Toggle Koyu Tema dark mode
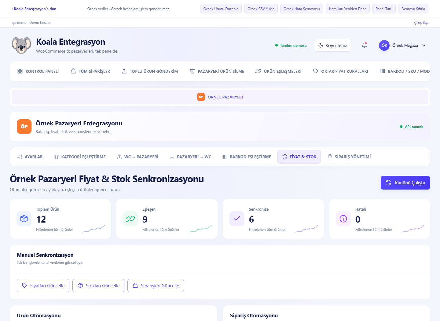Screen dimensions: 440x321 point(333,45)
